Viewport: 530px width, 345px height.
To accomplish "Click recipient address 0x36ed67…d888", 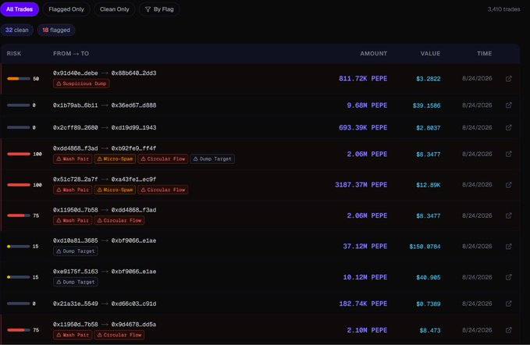I will point(133,105).
